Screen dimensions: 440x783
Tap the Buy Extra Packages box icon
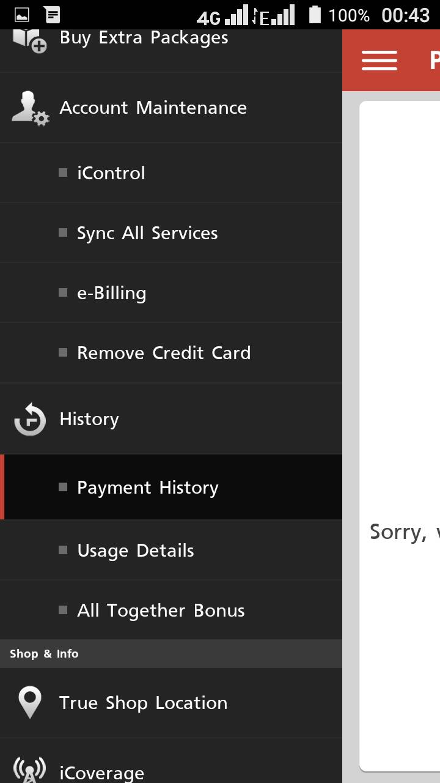29,40
